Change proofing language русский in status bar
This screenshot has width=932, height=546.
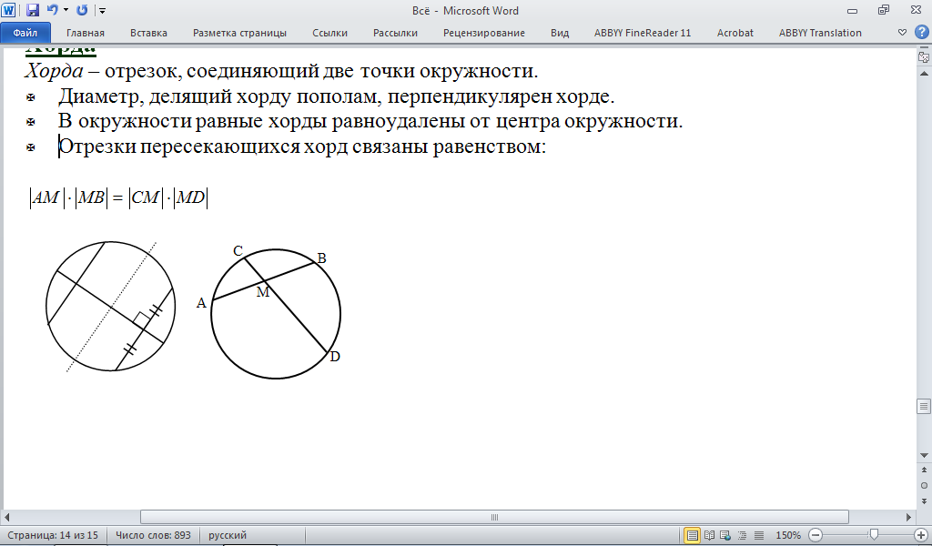click(227, 535)
